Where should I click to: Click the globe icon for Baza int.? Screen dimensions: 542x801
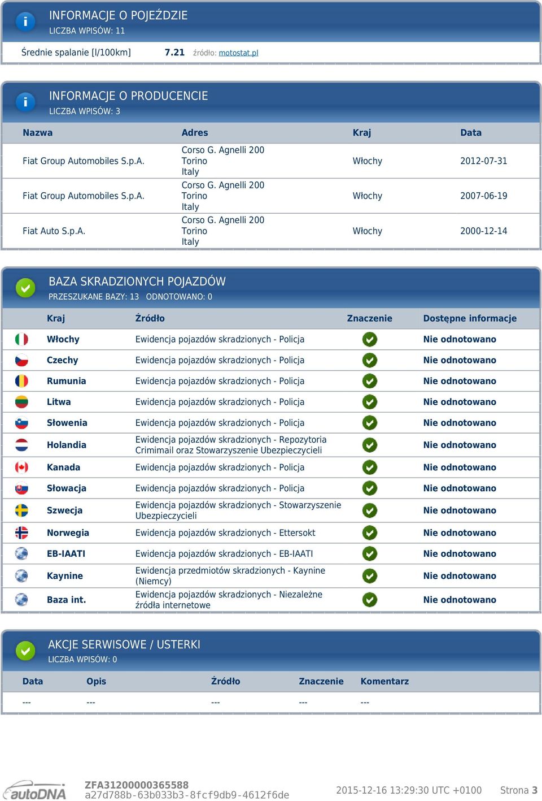21,600
